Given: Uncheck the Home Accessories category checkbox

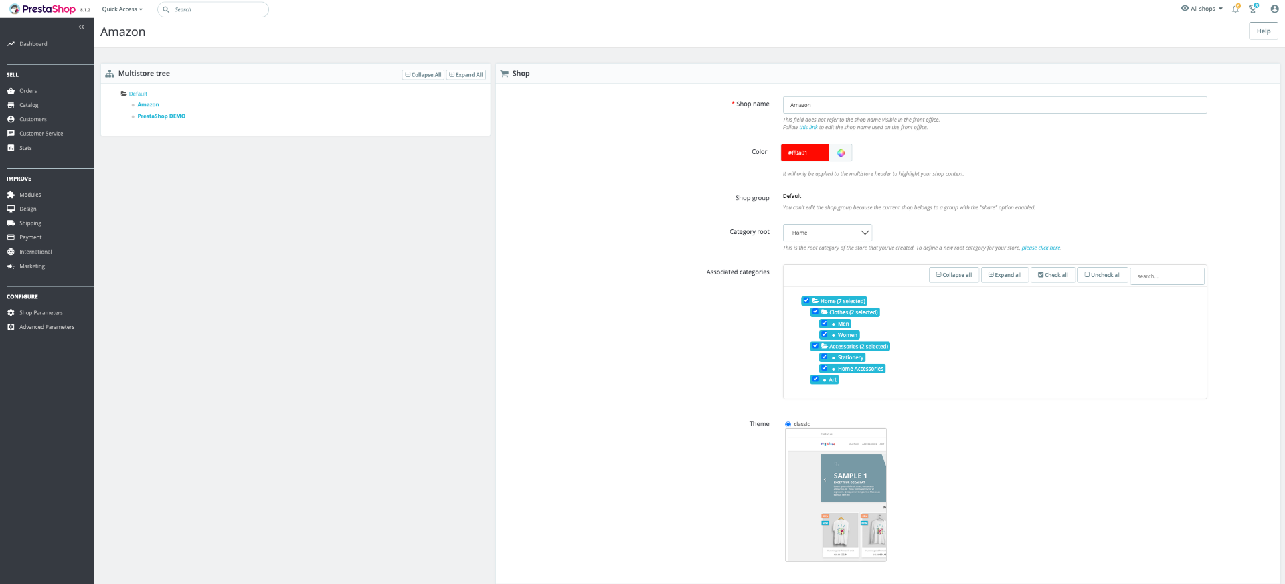Looking at the screenshot, I should click(x=824, y=369).
